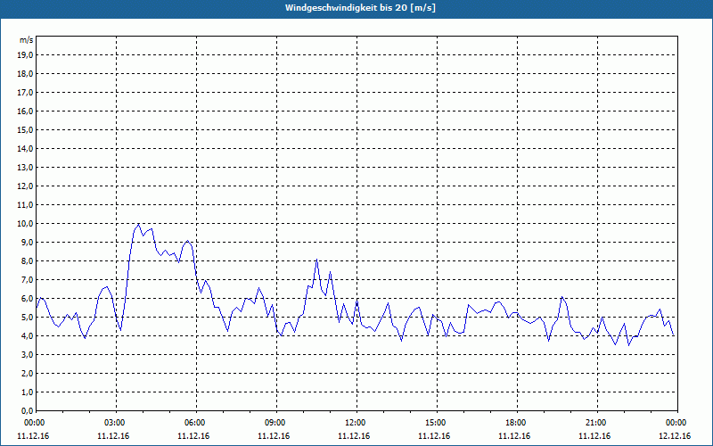Viewport: 713px width, 446px height.
Task: Select the '12:00' x-axis time label
Action: [x=356, y=423]
